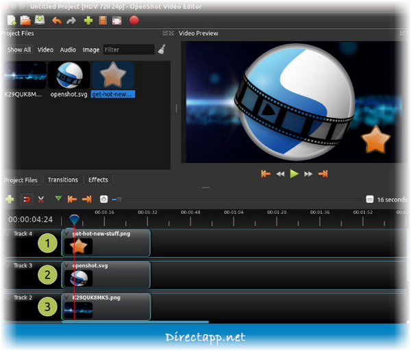
Task: Rewind the video preview
Action: point(280,174)
